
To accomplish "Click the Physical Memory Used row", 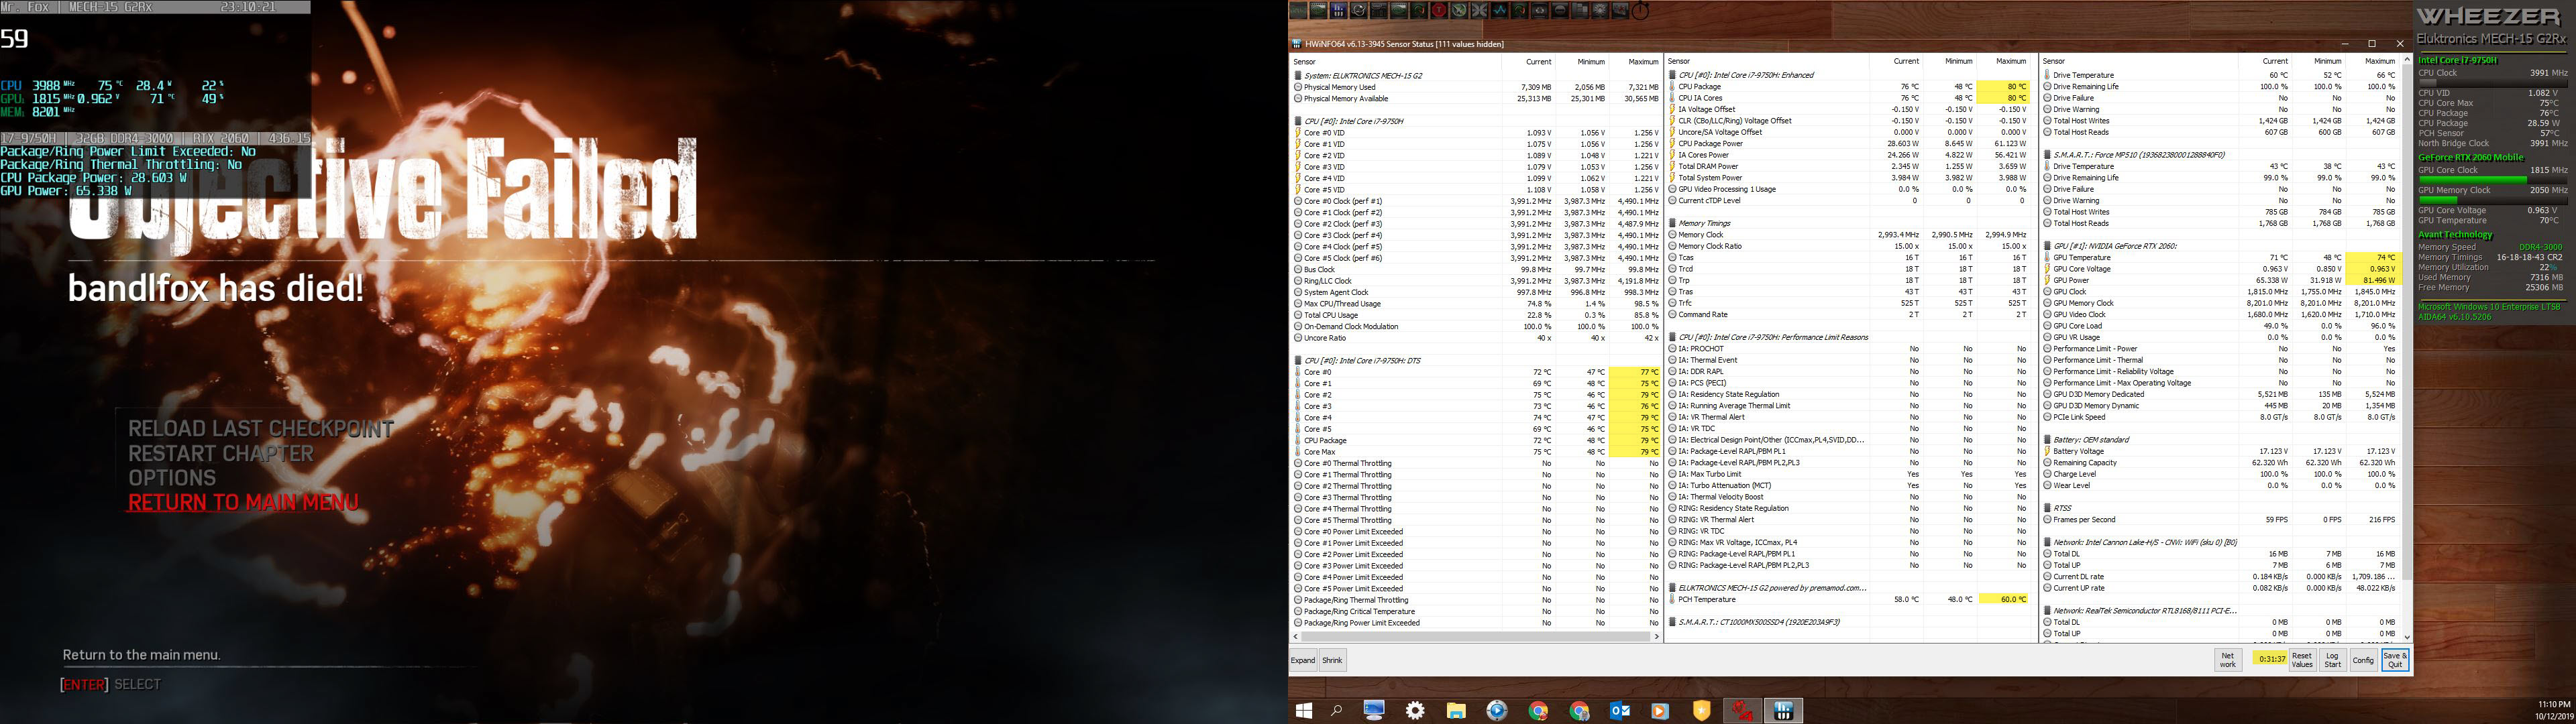I will pos(1476,87).
